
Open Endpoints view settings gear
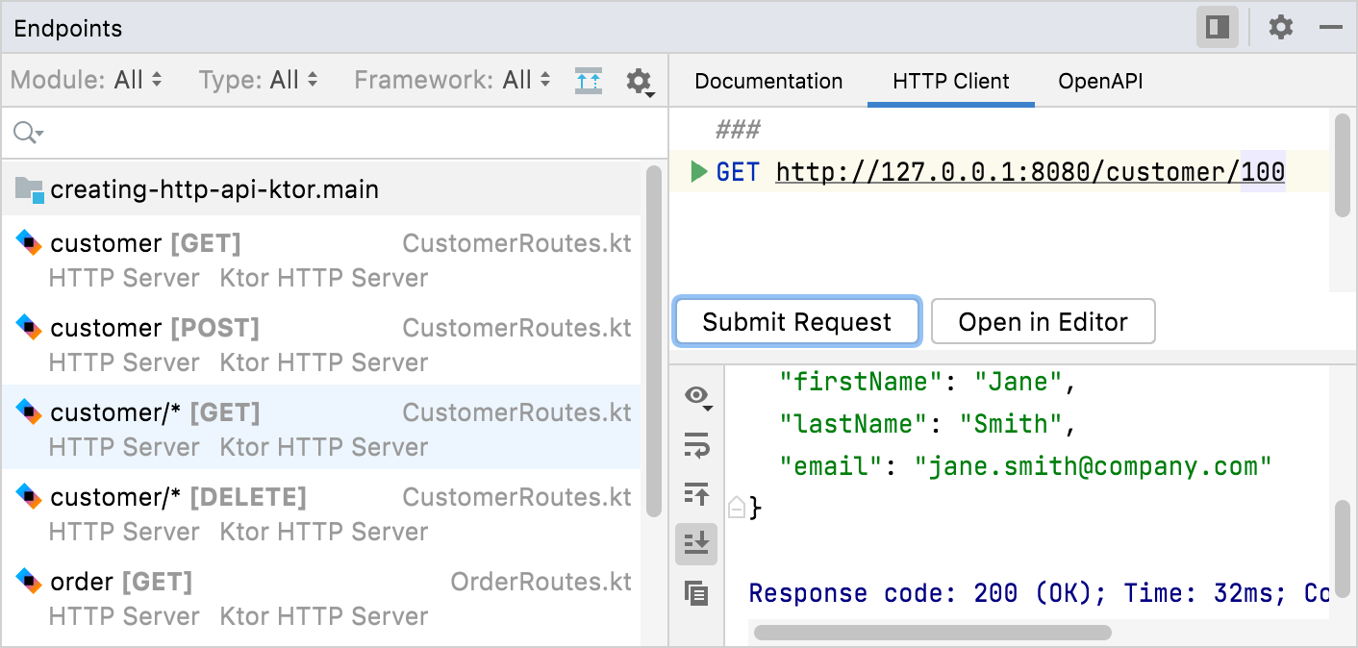[x=639, y=81]
